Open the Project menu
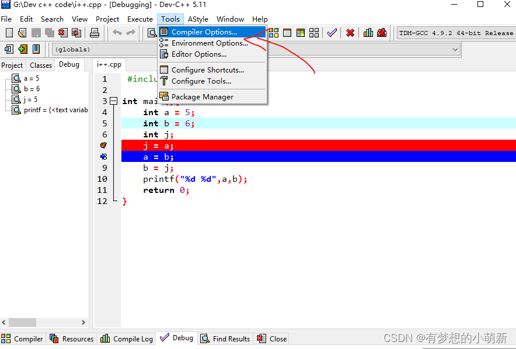Viewport: 516px width, 349px height. tap(107, 19)
